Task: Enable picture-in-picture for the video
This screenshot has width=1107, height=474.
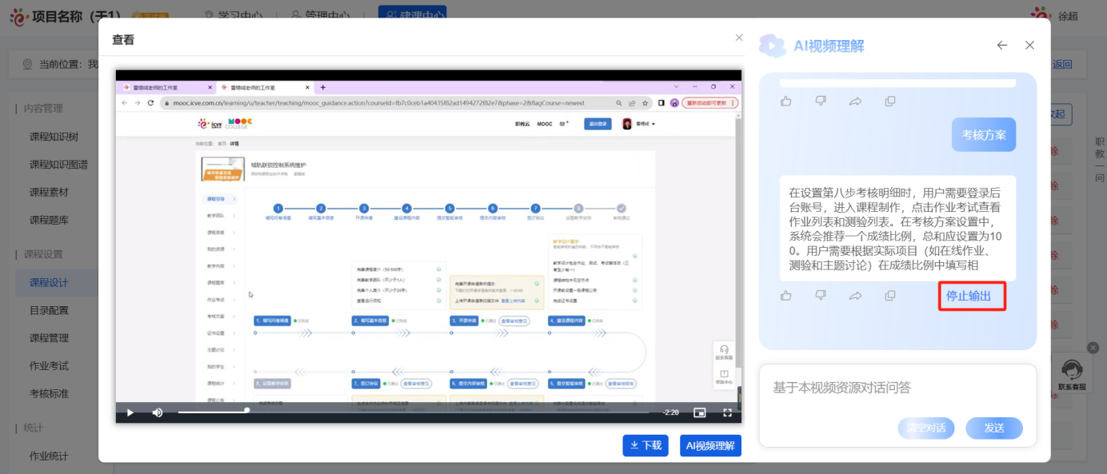Action: 699,412
